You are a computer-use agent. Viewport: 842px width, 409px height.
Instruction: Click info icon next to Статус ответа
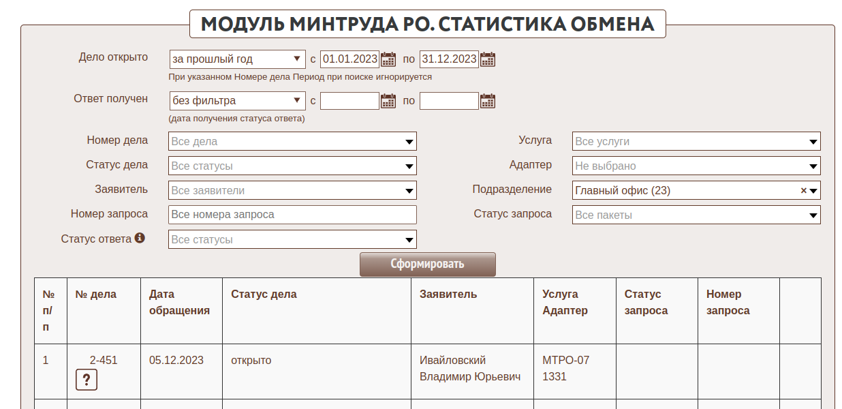(140, 239)
